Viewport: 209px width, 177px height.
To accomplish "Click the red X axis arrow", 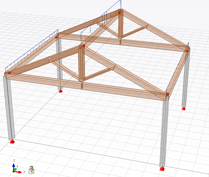I will point(19,172).
